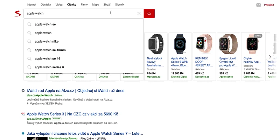The width and height of the screenshot is (280, 140).
Task: Switch to the Mapy tab
Action: (96, 5)
